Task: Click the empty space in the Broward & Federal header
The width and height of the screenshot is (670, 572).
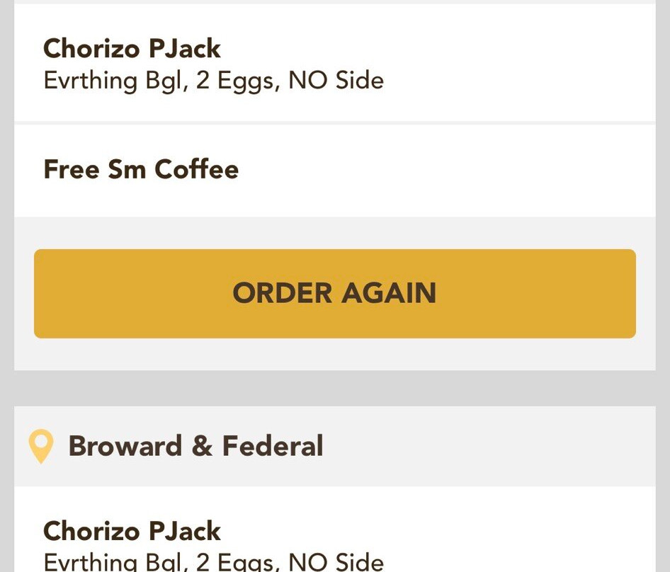Action: pyautogui.click(x=487, y=446)
